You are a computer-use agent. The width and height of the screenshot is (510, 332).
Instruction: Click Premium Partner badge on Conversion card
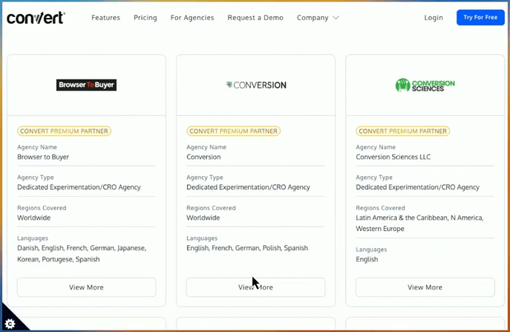(233, 131)
